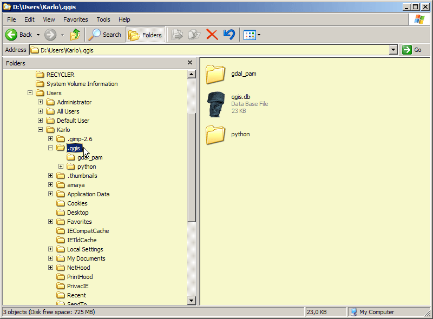Close the Folders pane
Image resolution: width=433 pixels, height=319 pixels.
(190, 63)
